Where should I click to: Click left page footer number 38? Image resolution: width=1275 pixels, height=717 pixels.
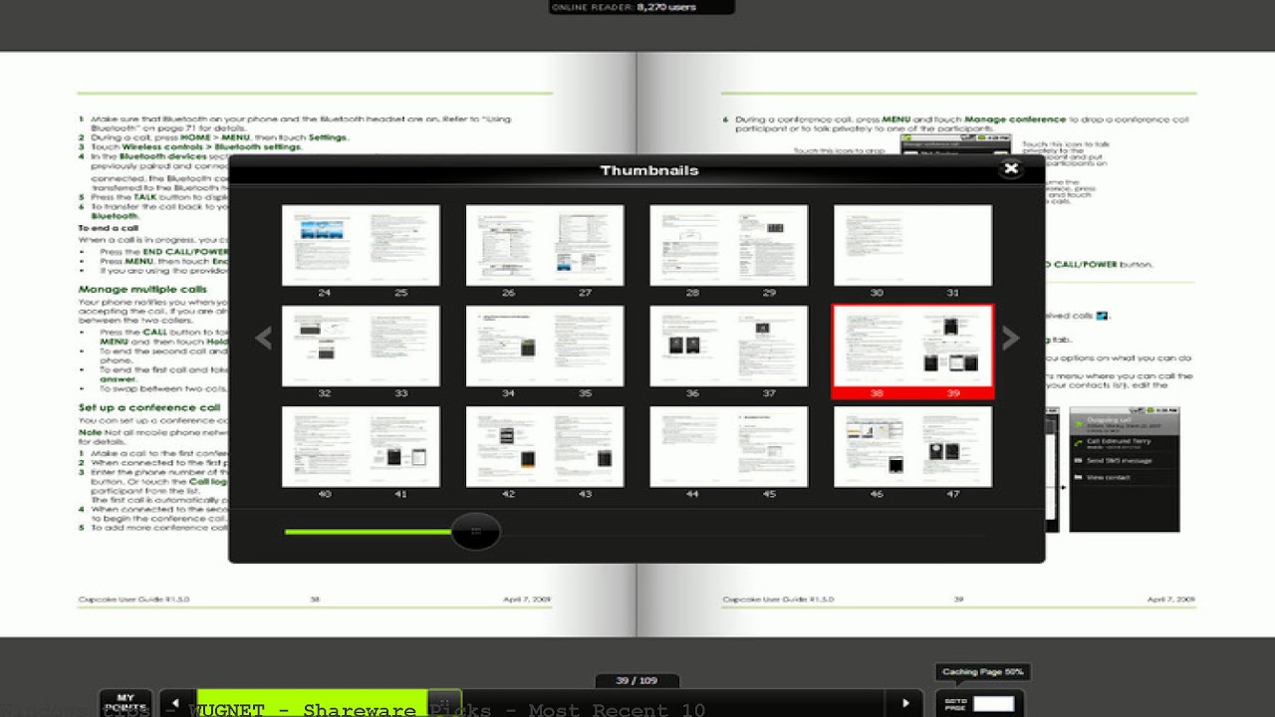click(x=315, y=599)
